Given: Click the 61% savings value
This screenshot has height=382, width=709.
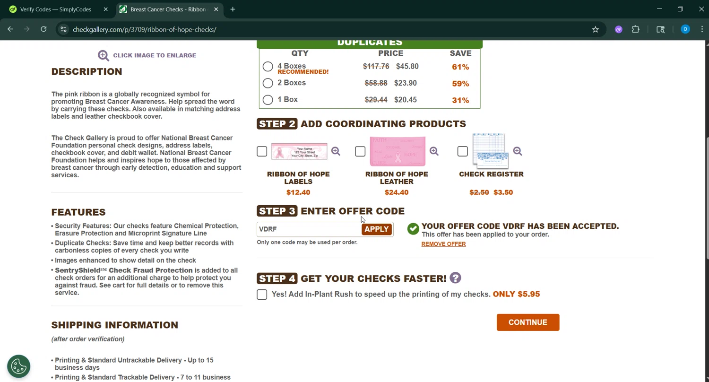Looking at the screenshot, I should click(x=460, y=67).
